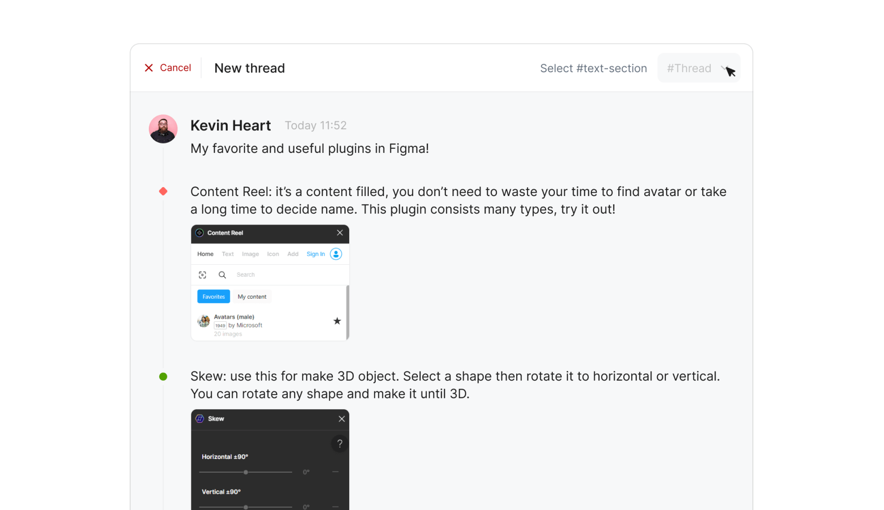
Task: Select the Favorites filter button
Action: [214, 297]
